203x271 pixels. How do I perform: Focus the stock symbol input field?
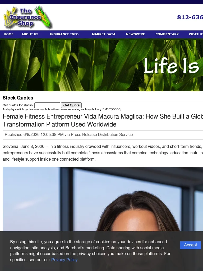click(47, 105)
